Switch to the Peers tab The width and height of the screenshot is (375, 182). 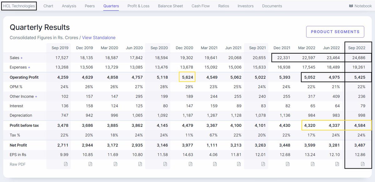coord(90,6)
